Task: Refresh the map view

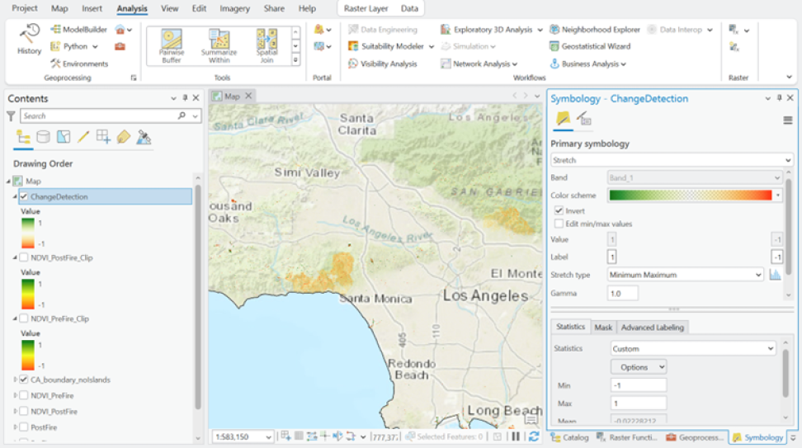Action: click(x=534, y=436)
